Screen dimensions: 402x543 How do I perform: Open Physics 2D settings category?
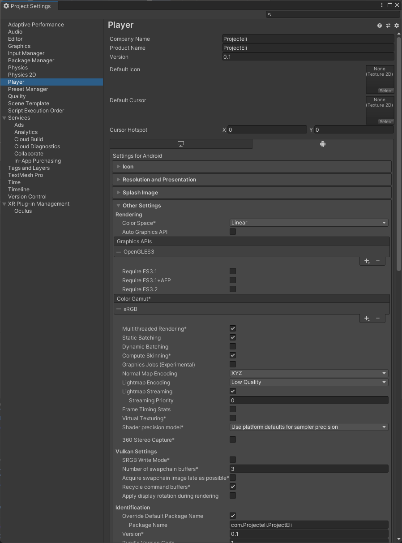(22, 75)
